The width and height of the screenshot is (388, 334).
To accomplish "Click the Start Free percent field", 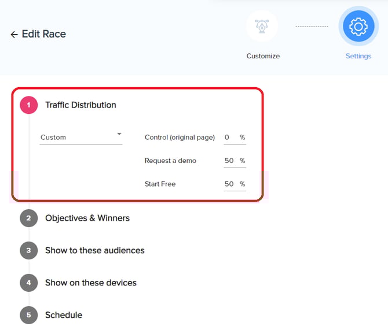I will click(230, 184).
